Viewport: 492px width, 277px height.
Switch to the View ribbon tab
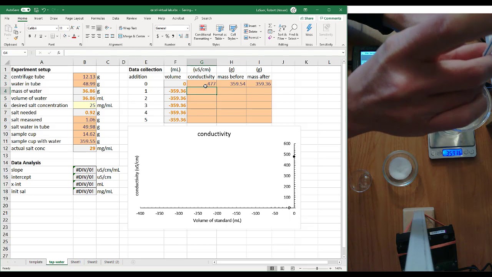pos(147,18)
